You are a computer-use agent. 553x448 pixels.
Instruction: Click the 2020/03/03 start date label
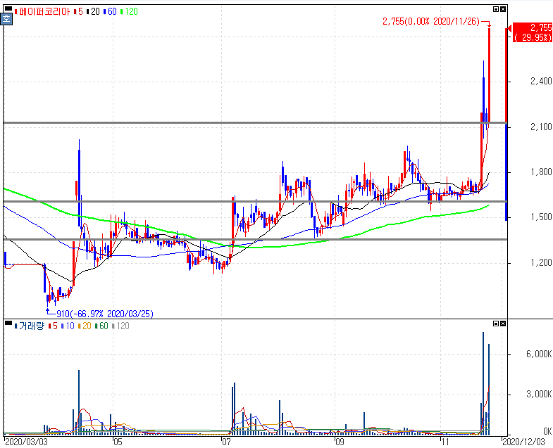(x=27, y=442)
